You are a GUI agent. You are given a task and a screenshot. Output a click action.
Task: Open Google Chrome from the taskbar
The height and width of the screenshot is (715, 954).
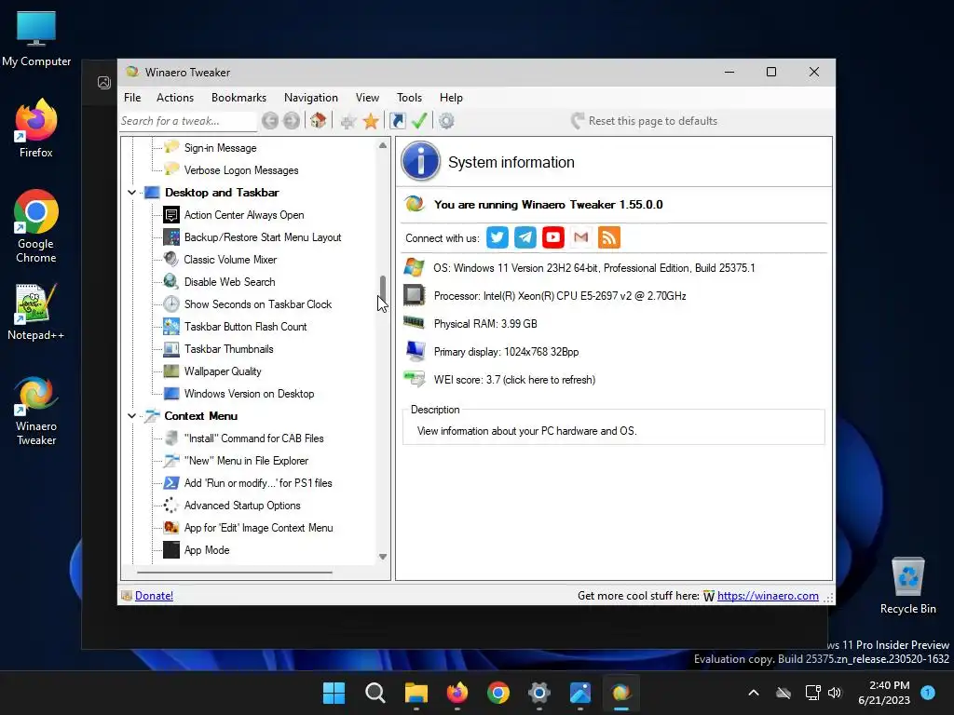[x=498, y=693]
